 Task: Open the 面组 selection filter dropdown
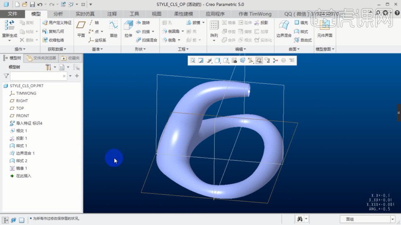click(x=392, y=219)
